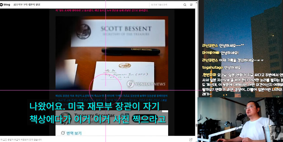The width and height of the screenshot is (283, 142).
Task: Click the scrollbar up arrow at top
Action: (x=196, y=2)
